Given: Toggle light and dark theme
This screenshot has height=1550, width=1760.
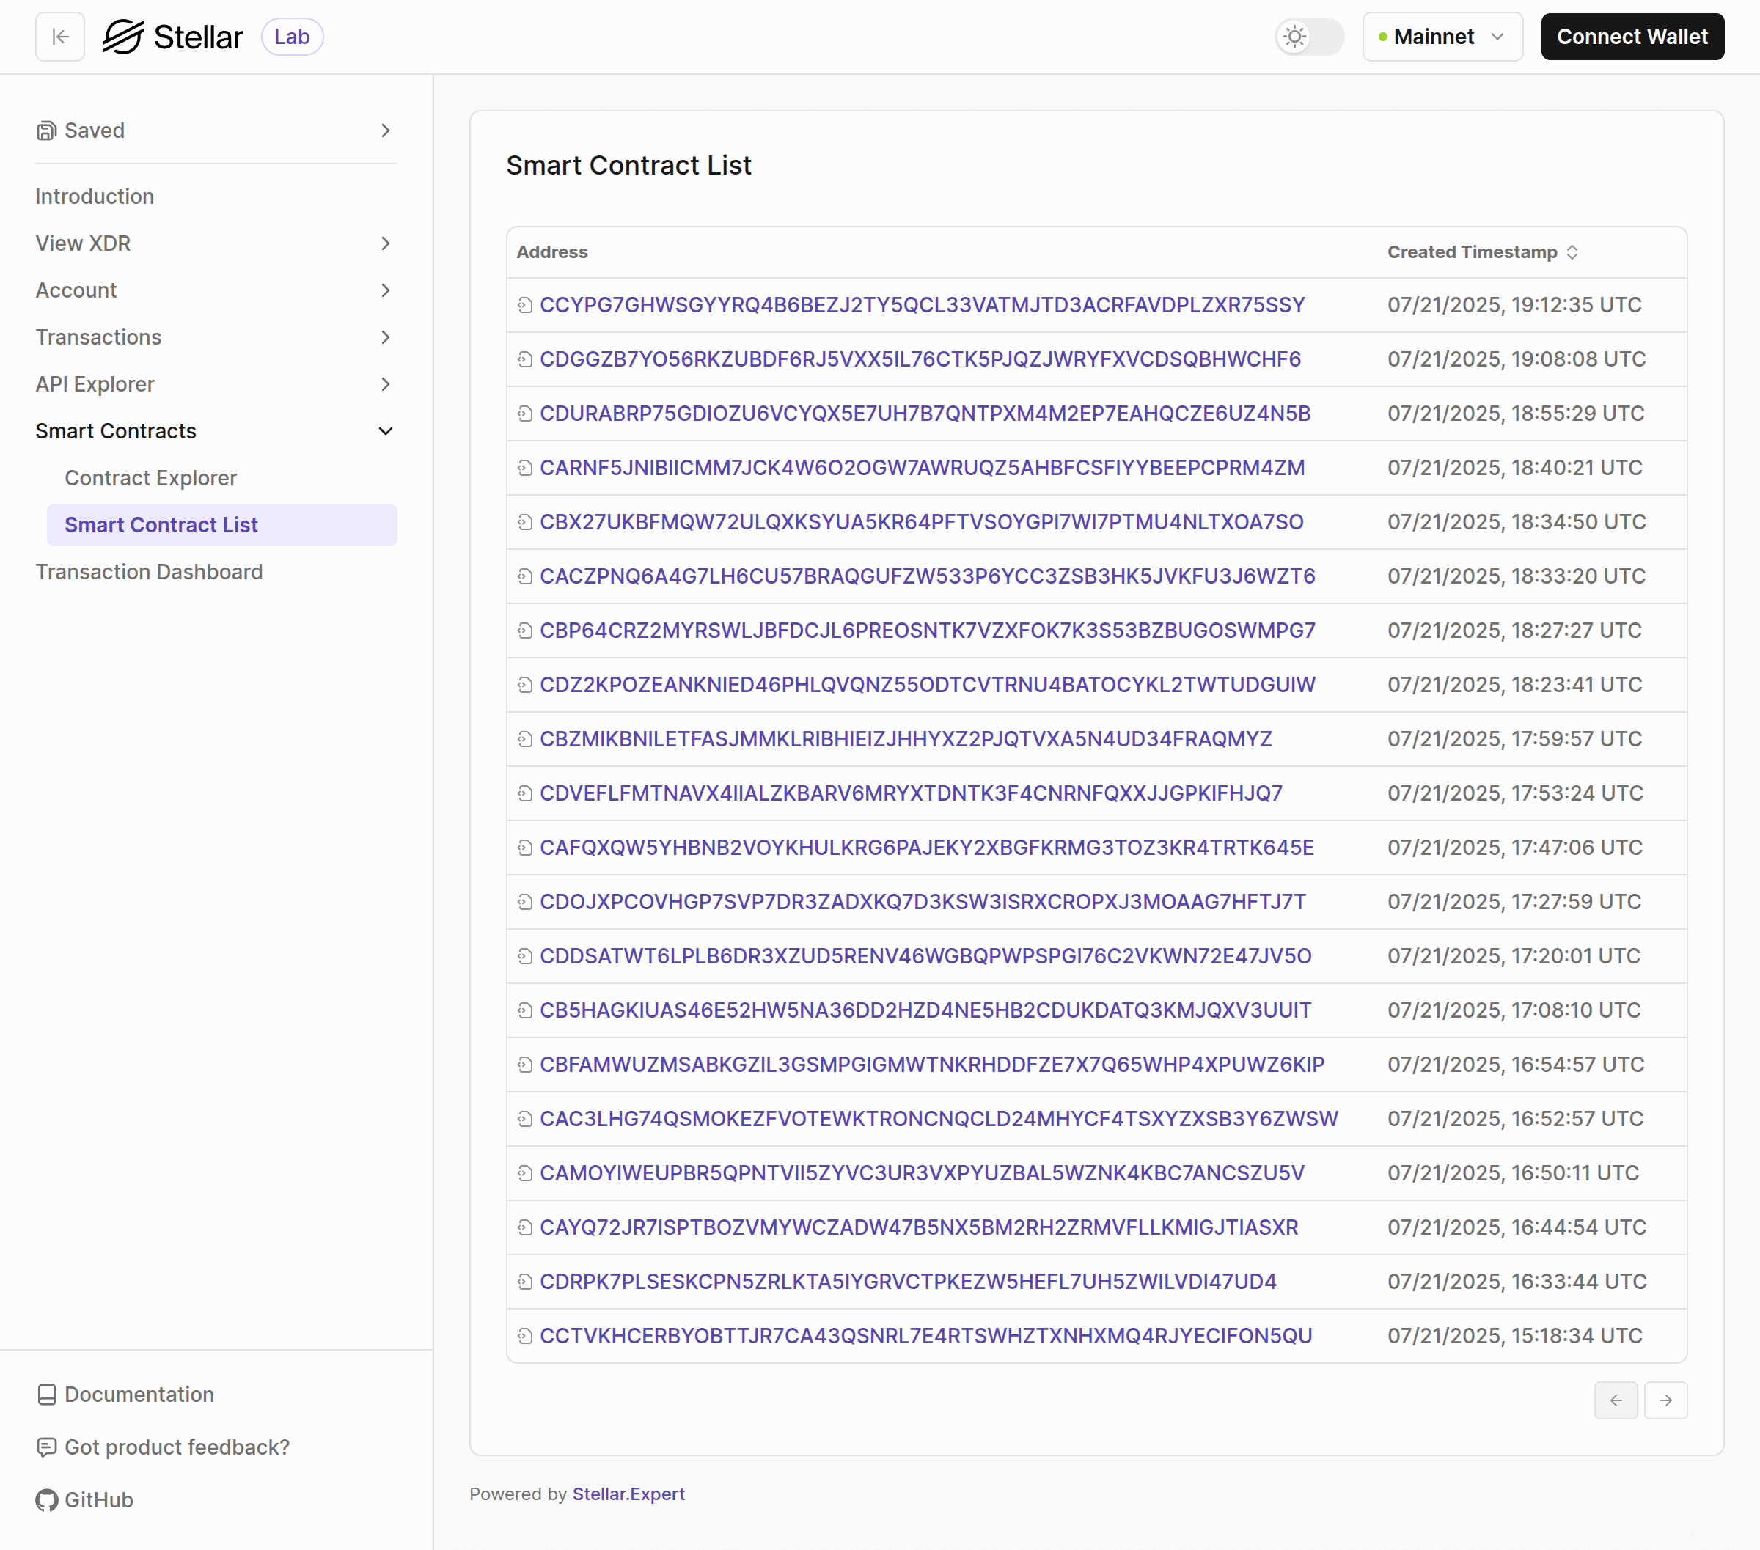Looking at the screenshot, I should [x=1308, y=36].
